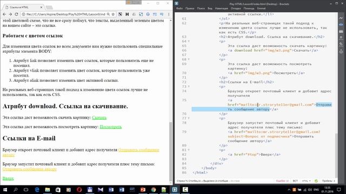The height and width of the screenshot is (194, 346).
Task: Click the Посмотреть link
Action: pyautogui.click(x=110, y=127)
